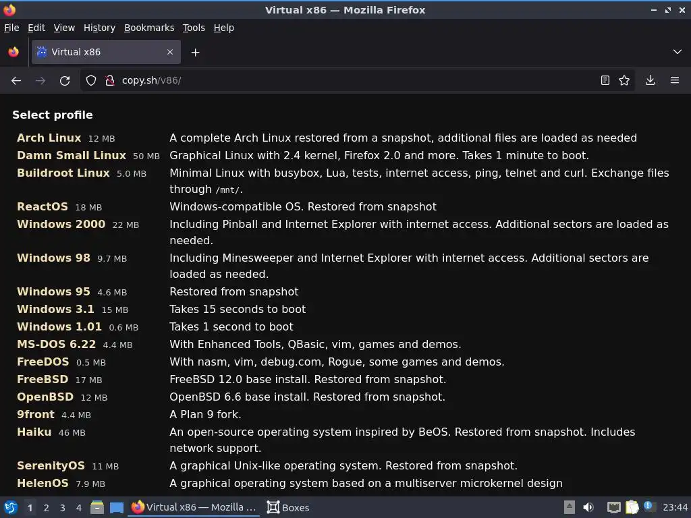The width and height of the screenshot is (691, 518).
Task: Open removable media eject tray icon
Action: pos(569,507)
